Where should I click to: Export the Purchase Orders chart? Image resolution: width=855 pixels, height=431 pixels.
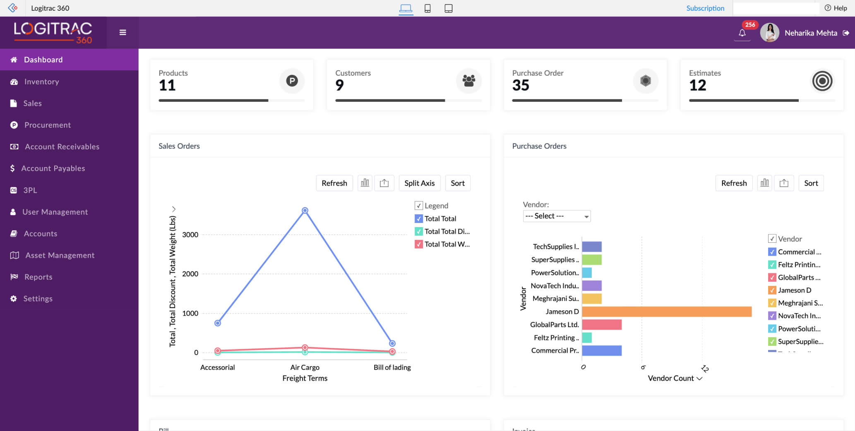(784, 183)
